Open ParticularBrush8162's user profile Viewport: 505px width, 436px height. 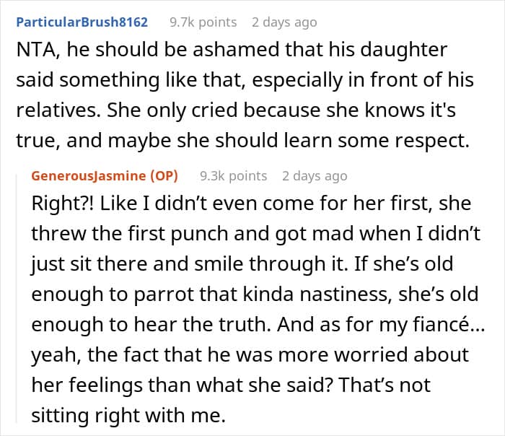coord(82,22)
